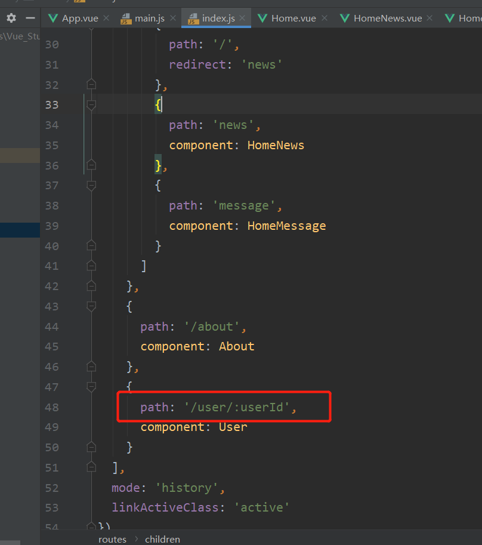Click the Vue icon on Home.vue tab
This screenshot has width=482, height=545.
(262, 18)
